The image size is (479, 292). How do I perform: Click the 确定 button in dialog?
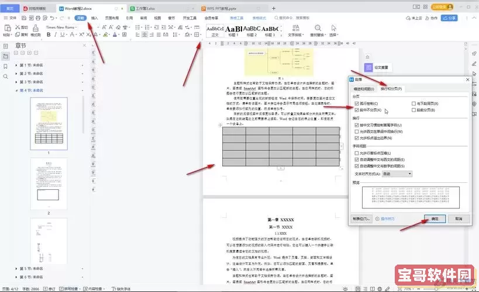point(434,218)
